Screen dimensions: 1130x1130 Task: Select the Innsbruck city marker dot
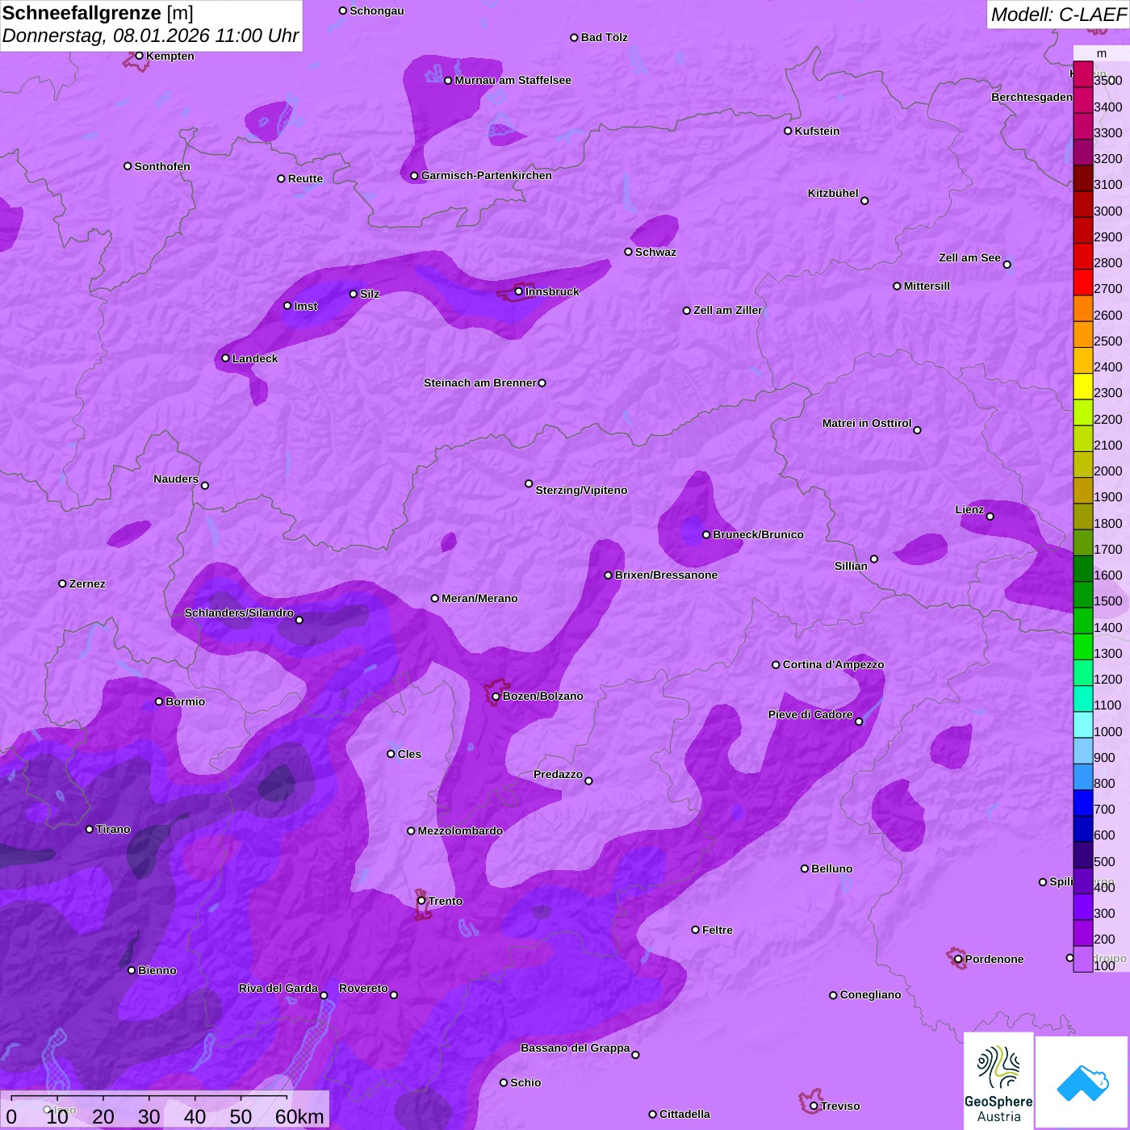tap(519, 291)
